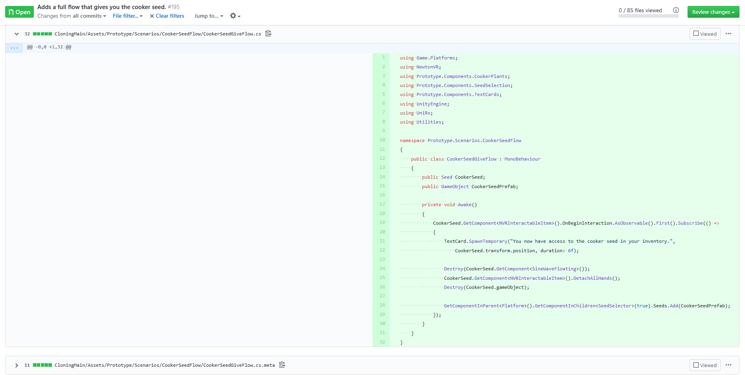Viewport: 745px width, 375px height.
Task: Click the class CookerSeedGiveFlow declaration line
Action: 476,159
